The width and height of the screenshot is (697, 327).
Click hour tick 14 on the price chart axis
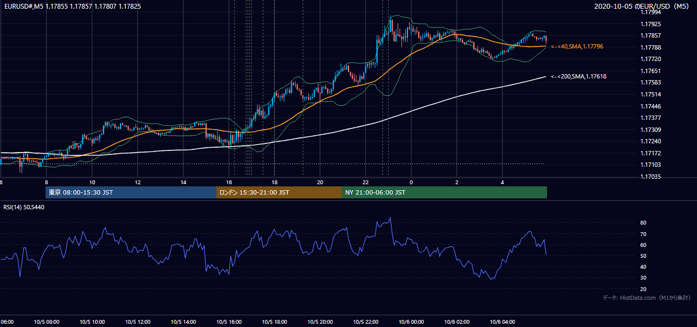(183, 183)
